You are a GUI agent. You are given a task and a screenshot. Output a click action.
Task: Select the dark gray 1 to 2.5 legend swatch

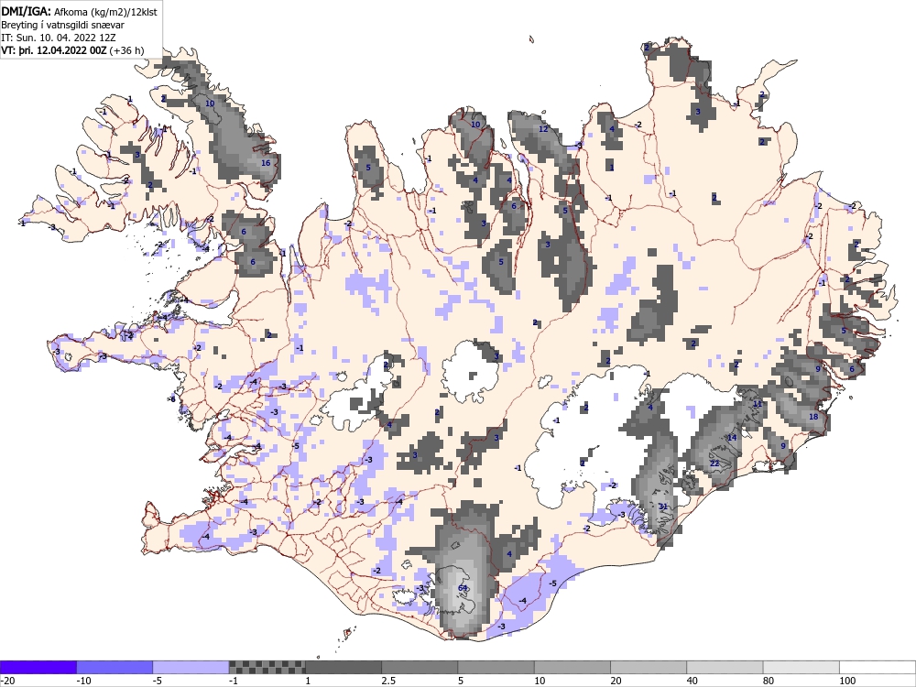pyautogui.click(x=343, y=667)
